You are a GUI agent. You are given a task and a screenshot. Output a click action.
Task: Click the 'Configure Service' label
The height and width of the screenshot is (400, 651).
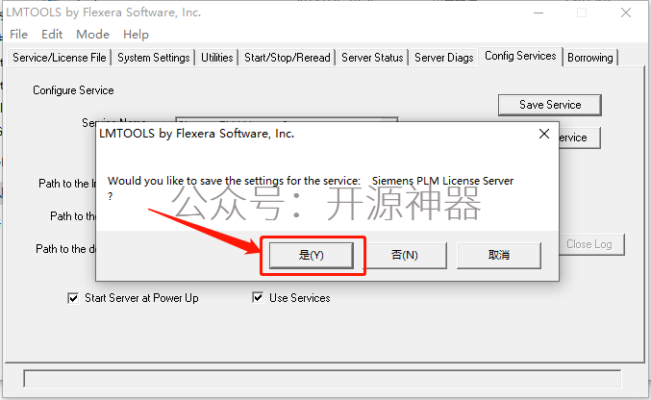pos(73,90)
